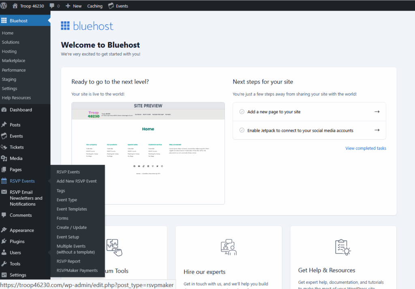Open the New dropdown in admin bar
This screenshot has width=415, height=289.
[74, 6]
